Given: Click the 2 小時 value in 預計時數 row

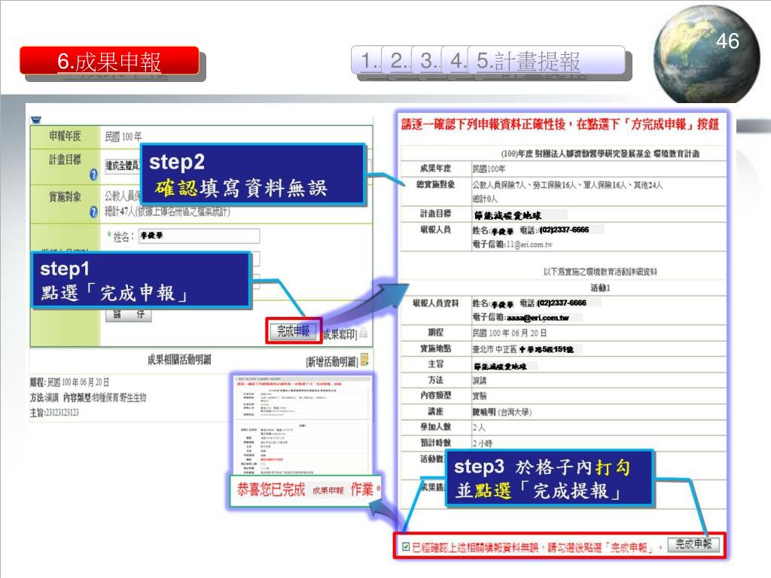Looking at the screenshot, I should [x=483, y=443].
